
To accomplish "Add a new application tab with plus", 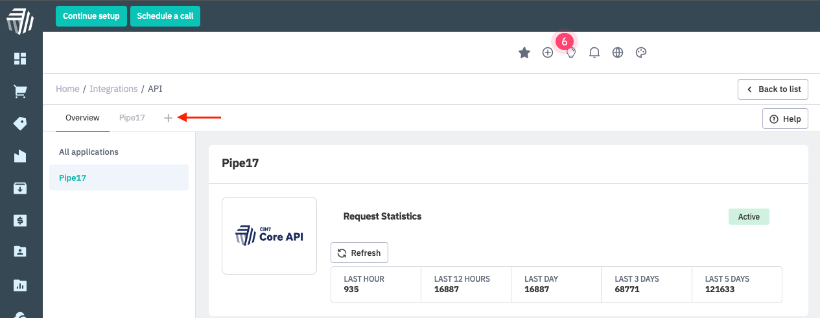I will click(169, 118).
